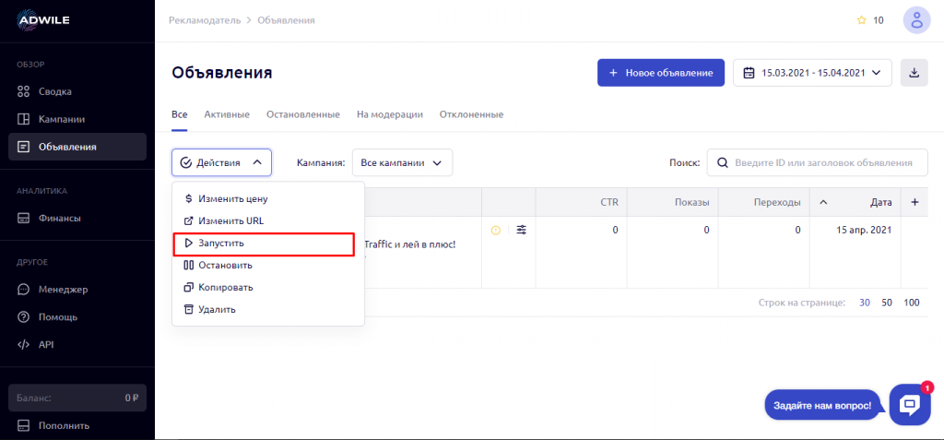Viewport: 944px width, 440px height.
Task: Open the date range picker 15.03.2021 - 15.04.2021
Action: [811, 73]
